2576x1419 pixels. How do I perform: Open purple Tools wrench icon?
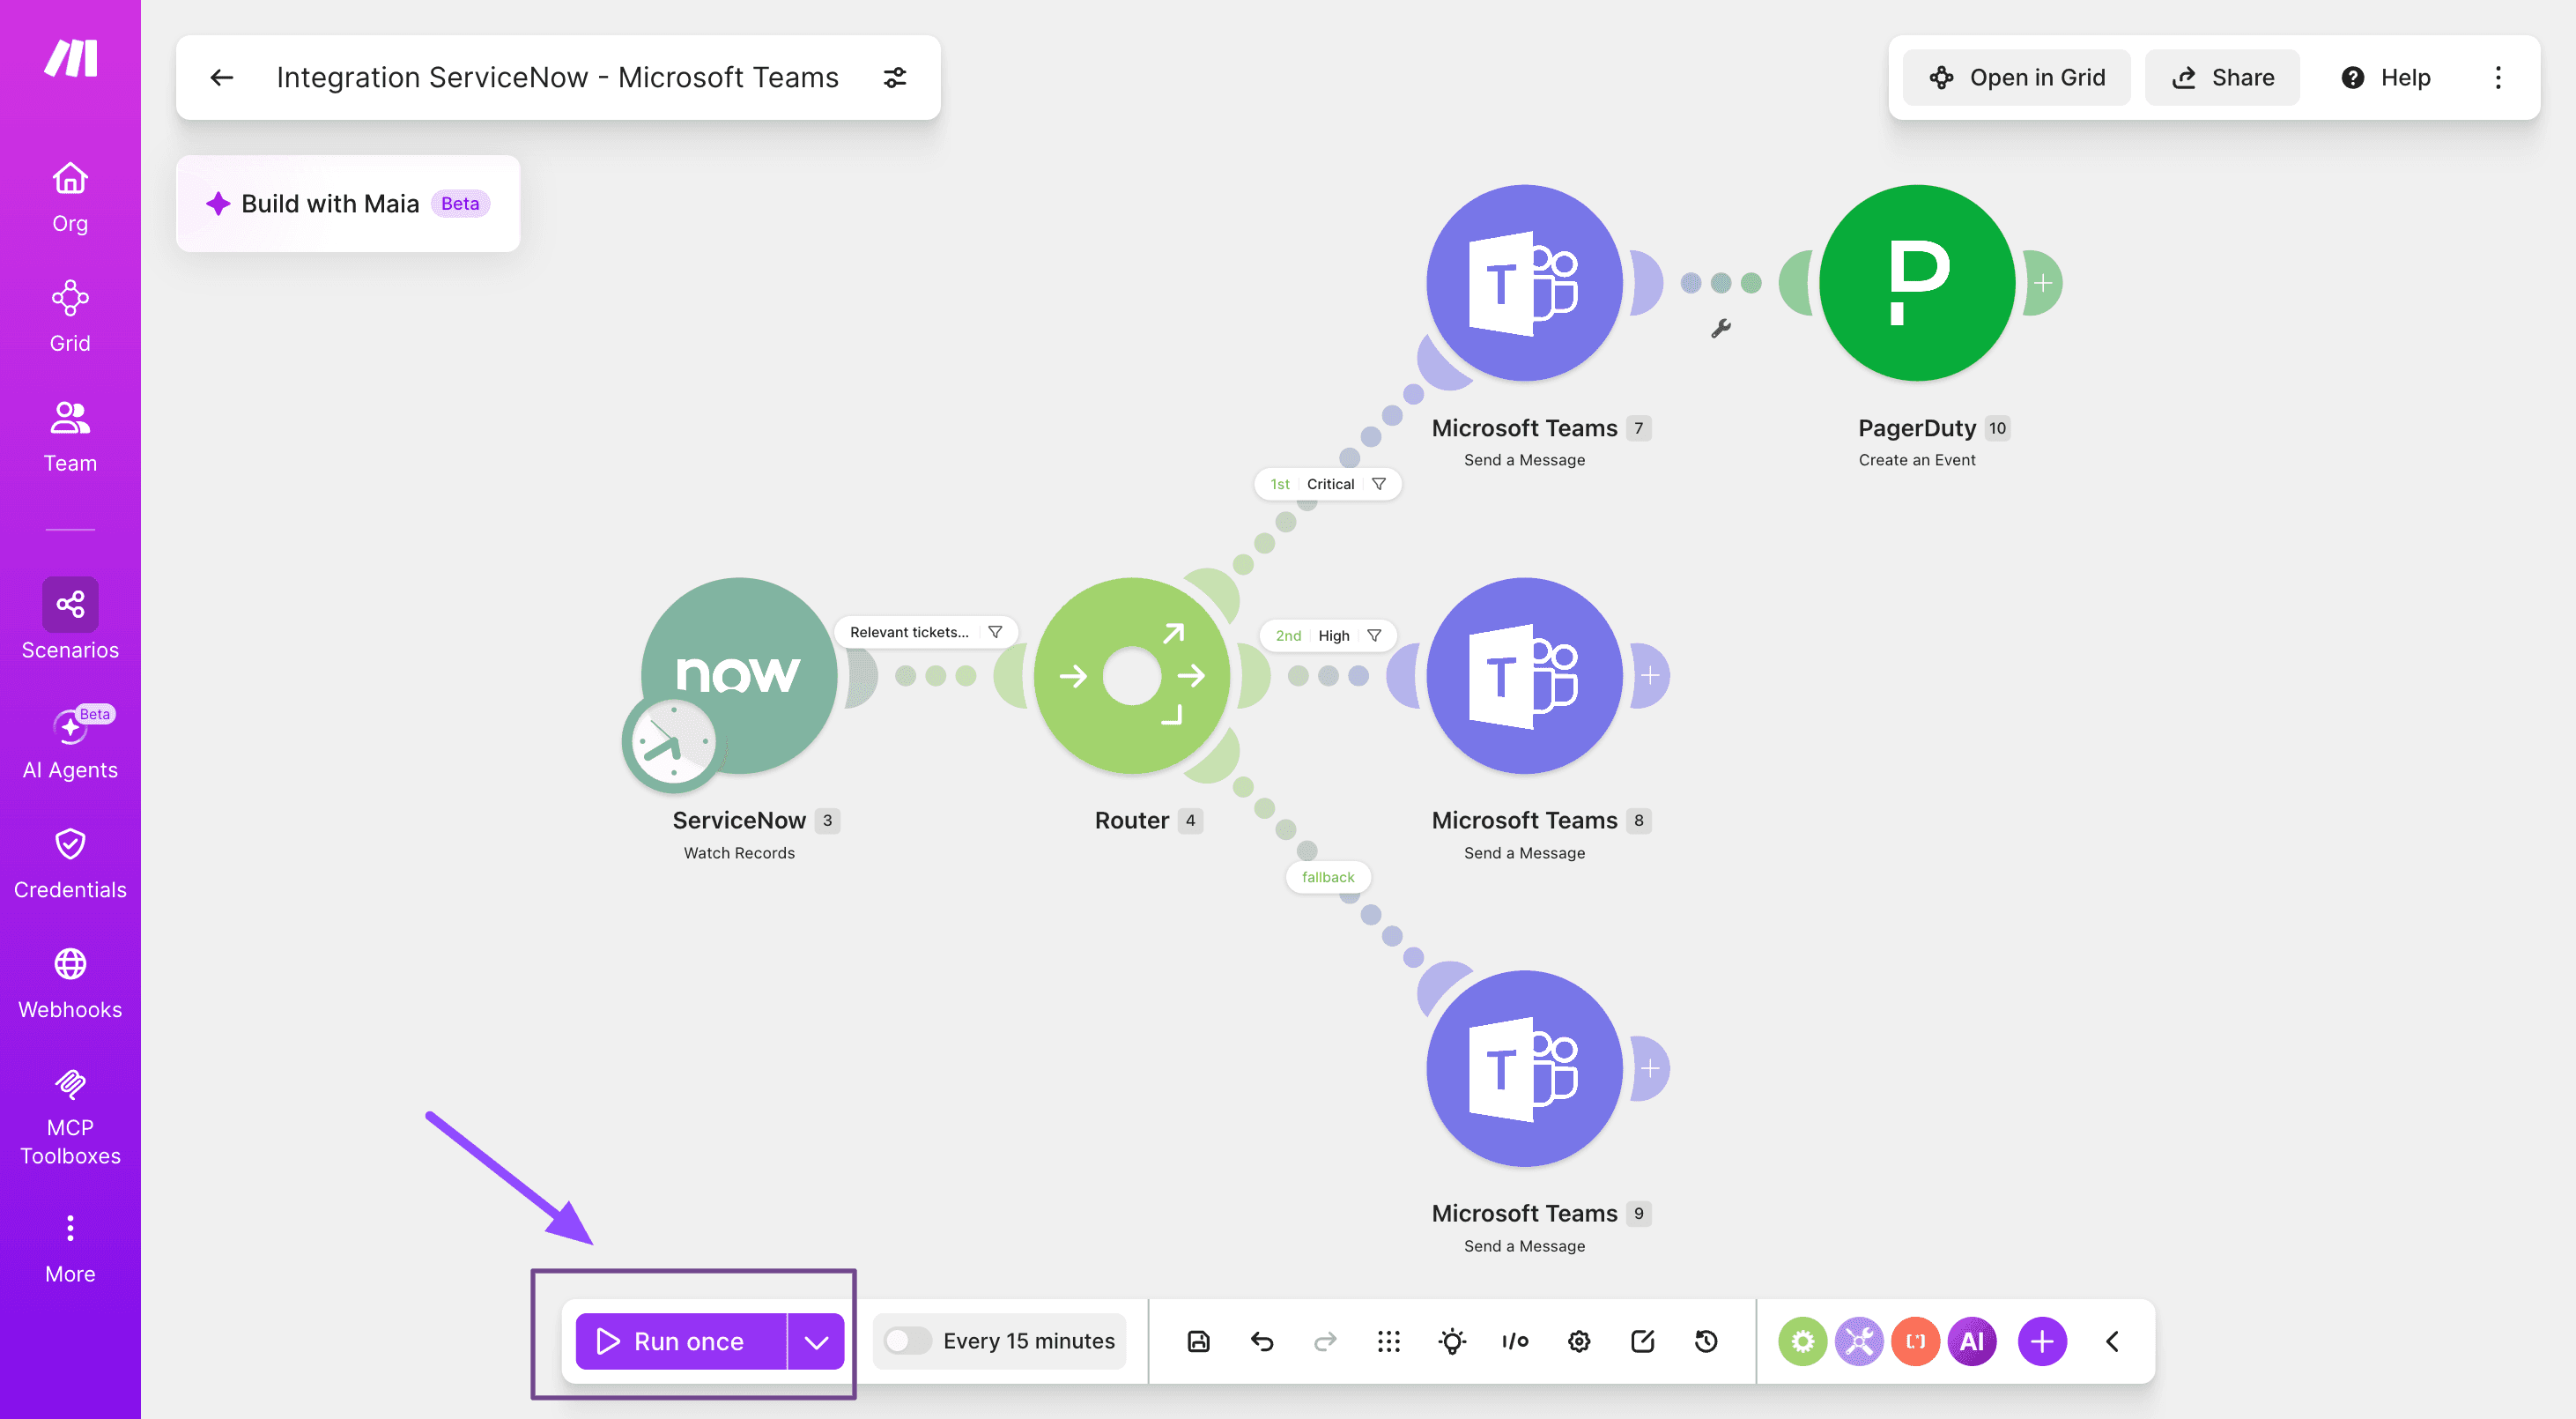(x=1859, y=1341)
